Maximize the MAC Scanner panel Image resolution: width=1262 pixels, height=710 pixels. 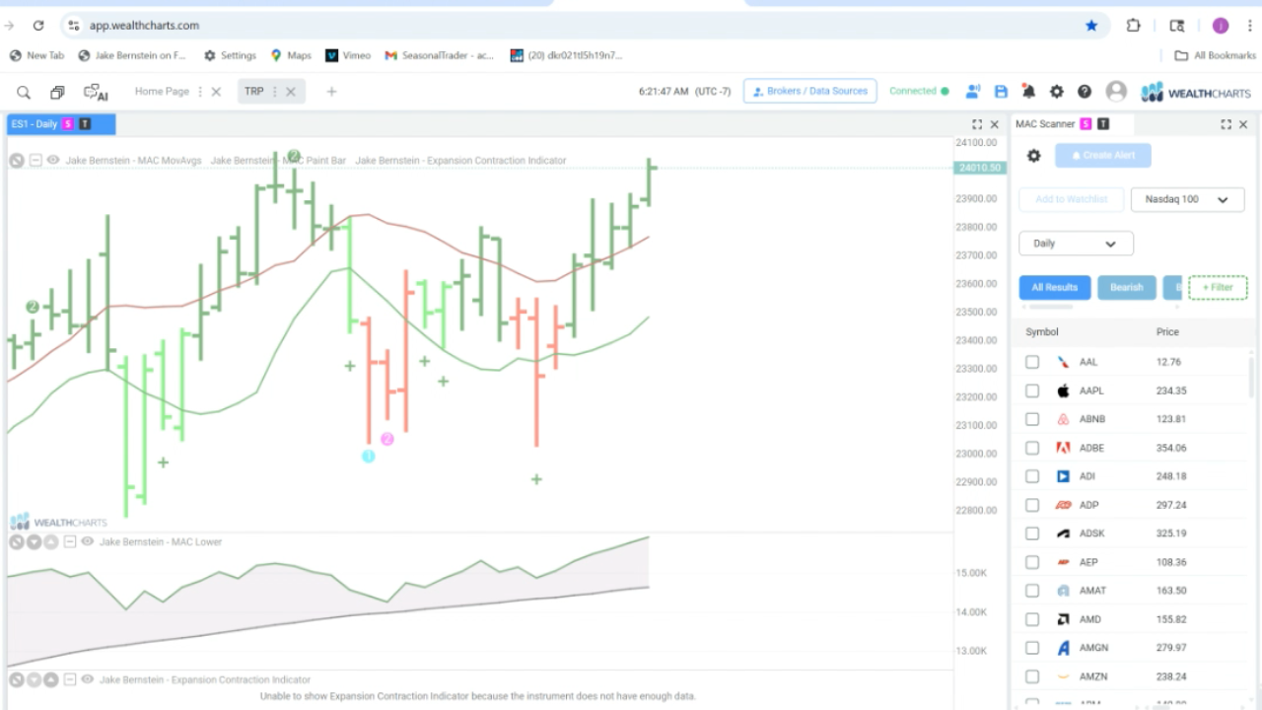(1227, 124)
